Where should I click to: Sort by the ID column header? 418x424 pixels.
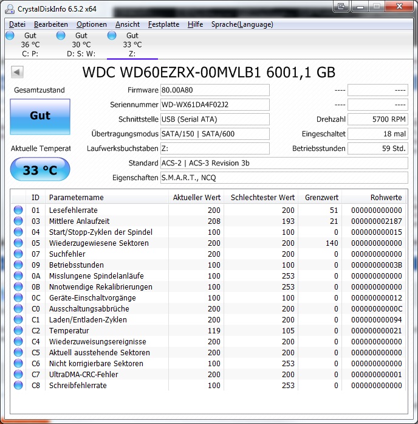35,197
